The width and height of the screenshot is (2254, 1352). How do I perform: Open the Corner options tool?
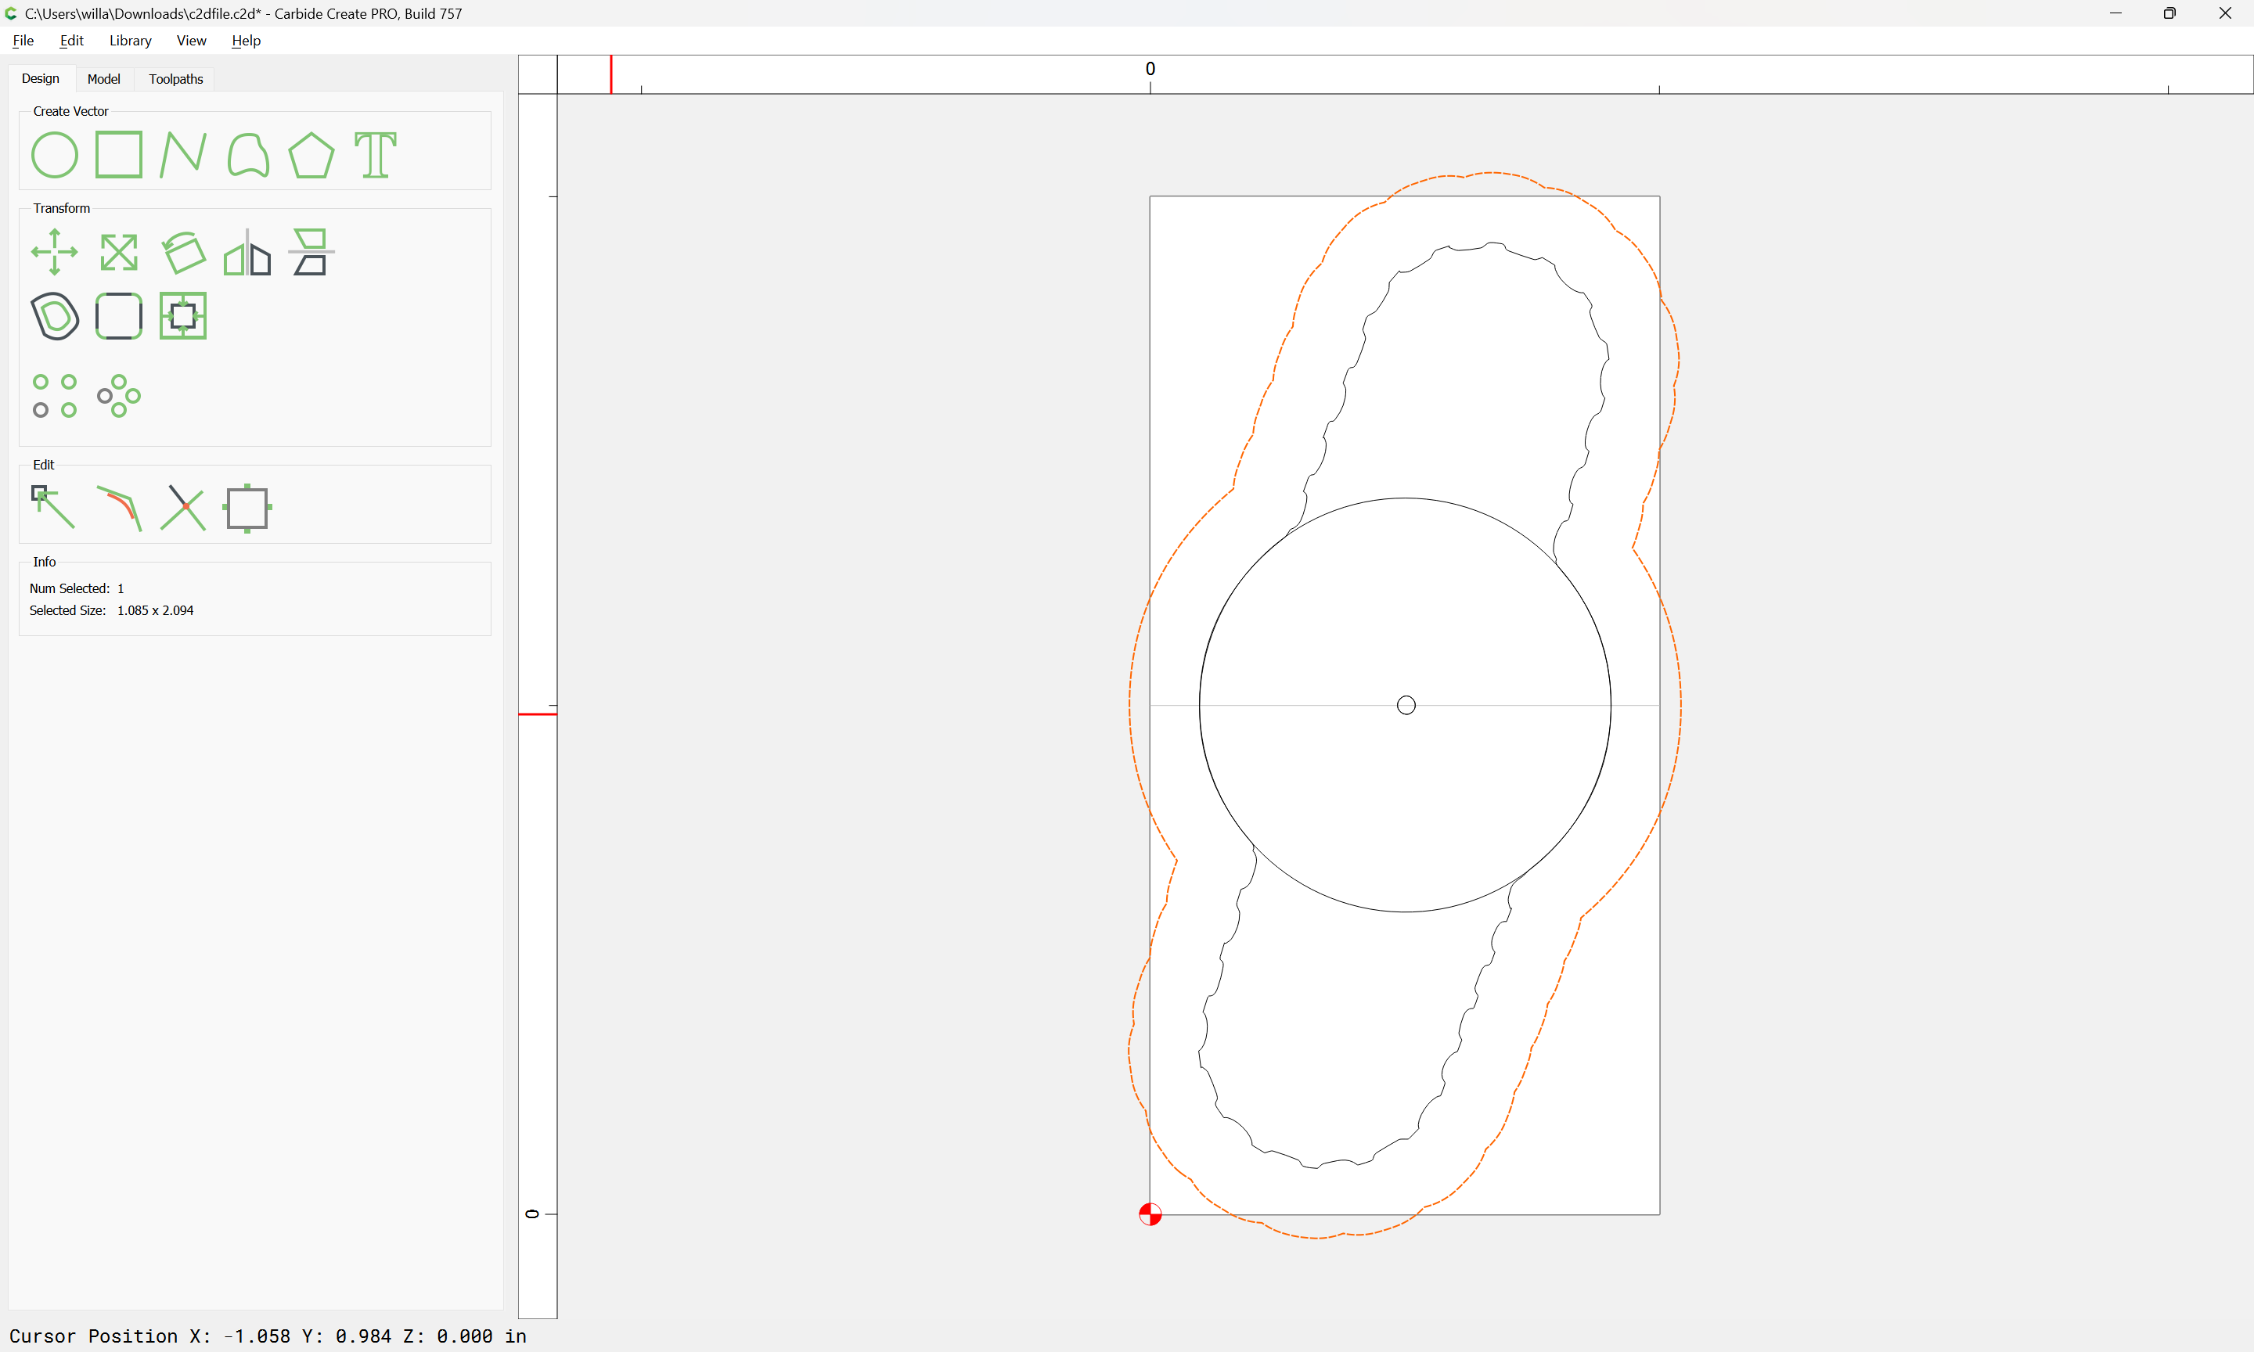118,316
